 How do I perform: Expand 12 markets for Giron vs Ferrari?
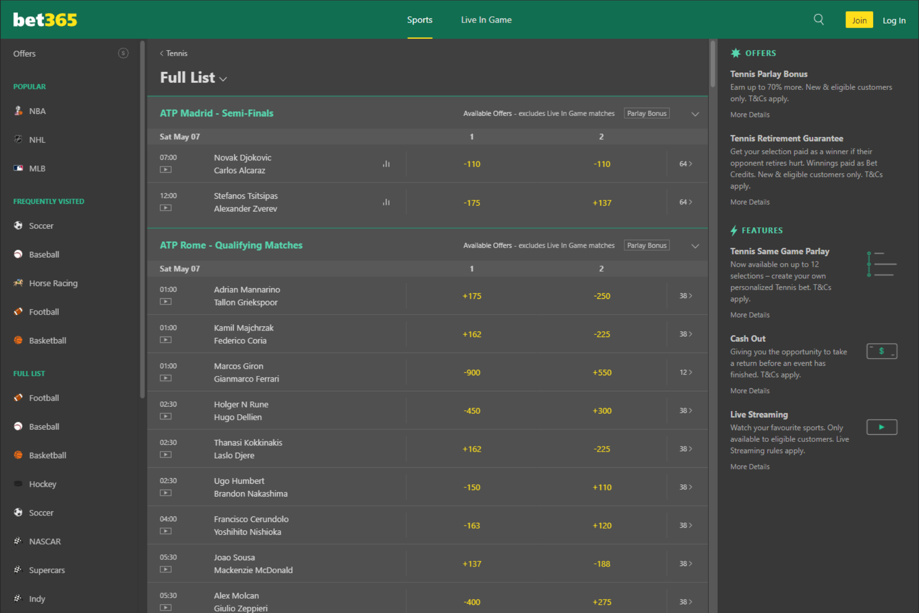[x=686, y=372]
